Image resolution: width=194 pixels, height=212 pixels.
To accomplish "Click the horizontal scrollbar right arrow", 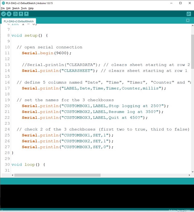I will (189, 175).
